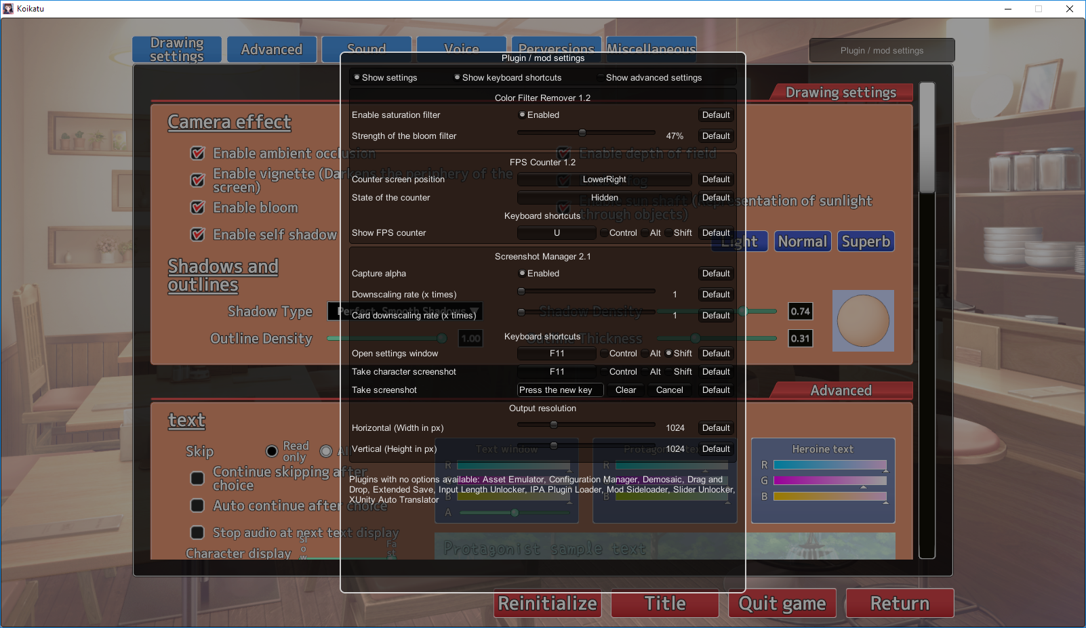Image resolution: width=1086 pixels, height=628 pixels.
Task: Reset Enable saturation filter to Default
Action: coord(716,115)
